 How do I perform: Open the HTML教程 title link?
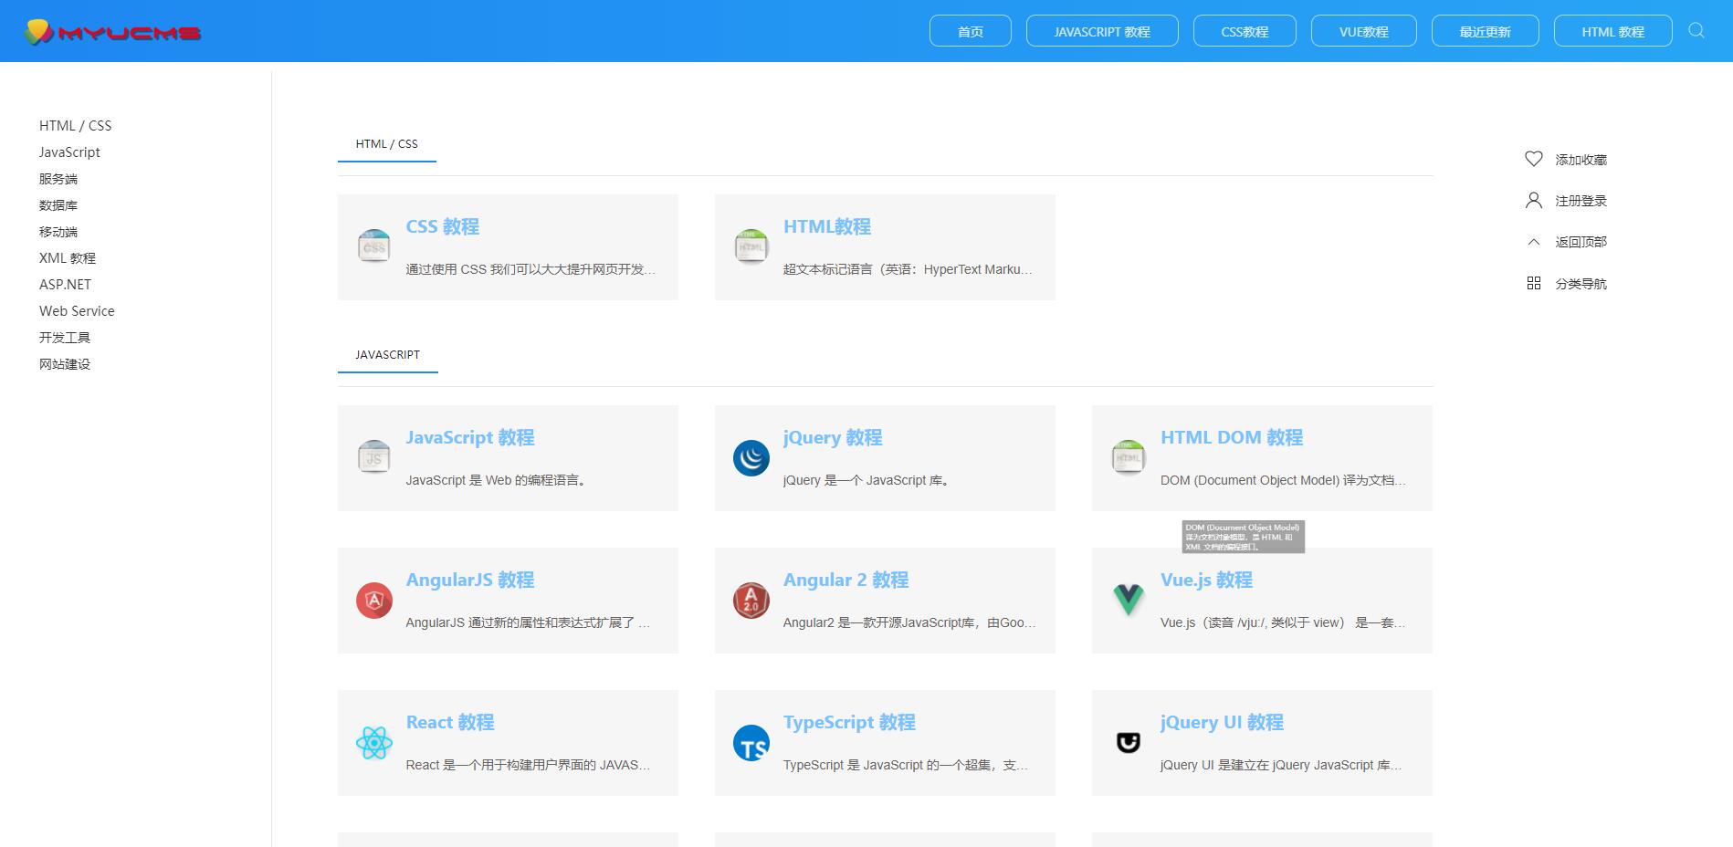point(827,226)
